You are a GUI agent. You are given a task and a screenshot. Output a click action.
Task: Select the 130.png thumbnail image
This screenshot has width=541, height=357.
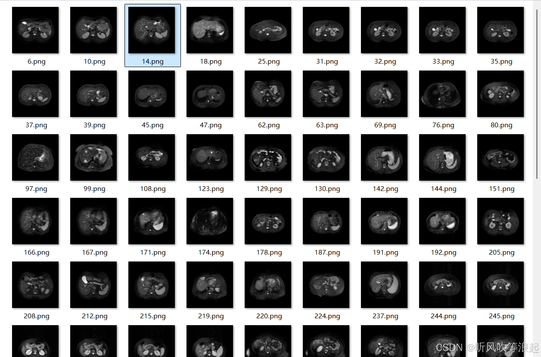(x=326, y=157)
